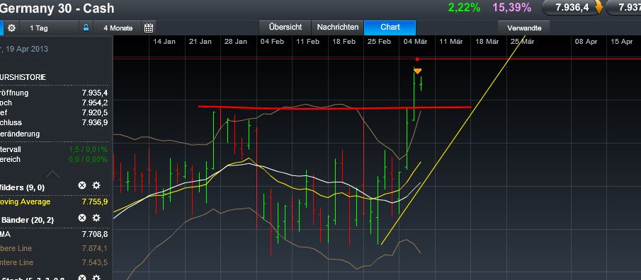Screen dimensions: 641x280
Task: Click the Tief value 7.920,5
Action: (x=95, y=112)
